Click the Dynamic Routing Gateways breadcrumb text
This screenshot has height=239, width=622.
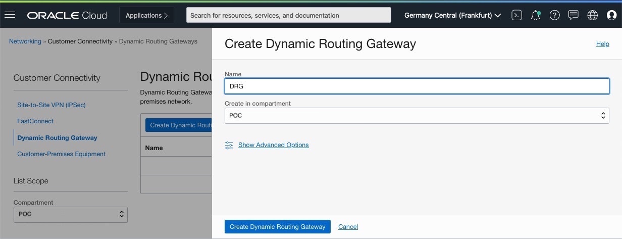[x=158, y=41]
